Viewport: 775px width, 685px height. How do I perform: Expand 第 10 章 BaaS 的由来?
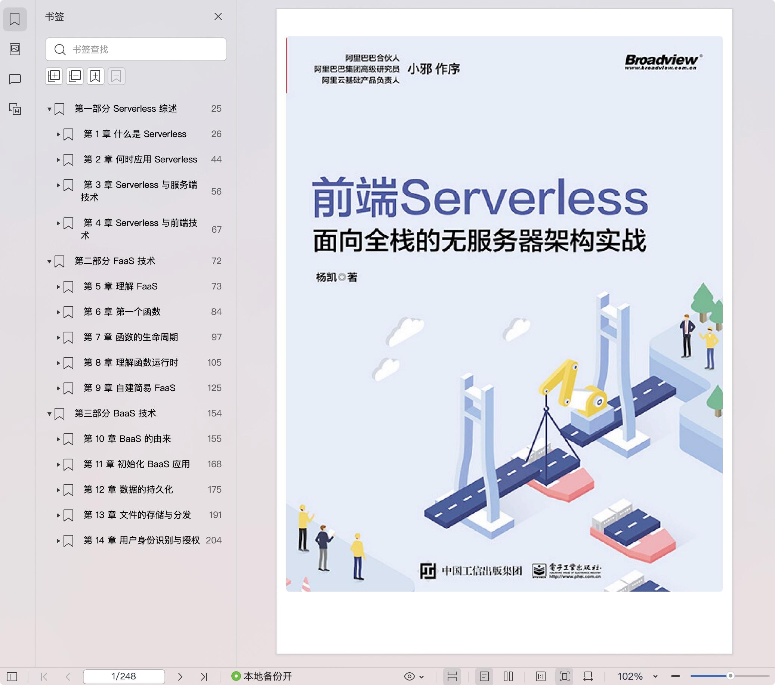[58, 439]
